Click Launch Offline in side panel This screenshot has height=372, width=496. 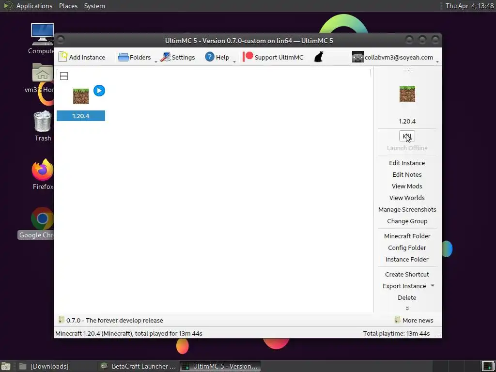(x=407, y=148)
